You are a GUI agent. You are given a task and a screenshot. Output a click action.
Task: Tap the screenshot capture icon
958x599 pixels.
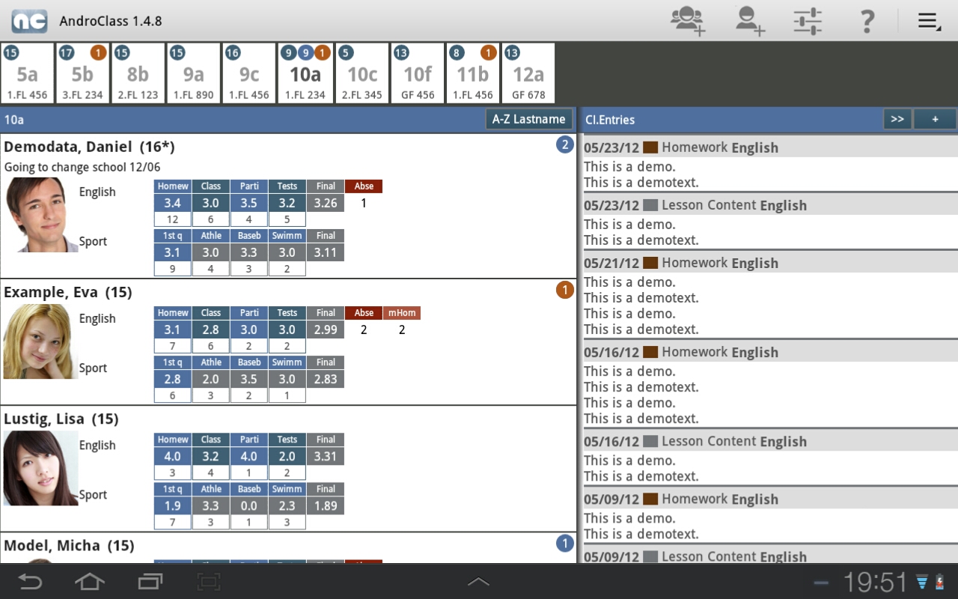pyautogui.click(x=209, y=581)
